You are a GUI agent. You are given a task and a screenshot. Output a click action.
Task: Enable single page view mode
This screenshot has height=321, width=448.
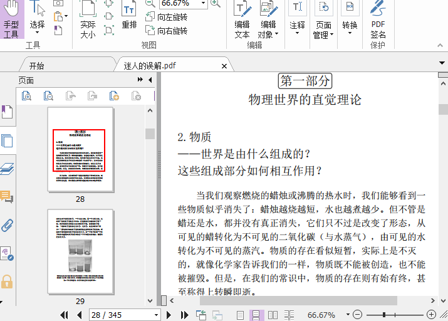click(x=241, y=315)
